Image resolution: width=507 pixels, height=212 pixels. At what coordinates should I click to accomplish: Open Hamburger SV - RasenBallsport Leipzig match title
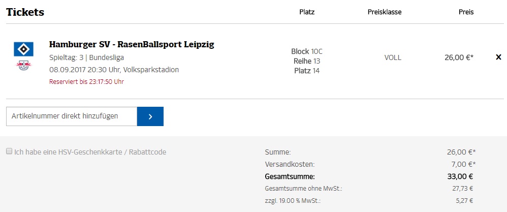(132, 45)
